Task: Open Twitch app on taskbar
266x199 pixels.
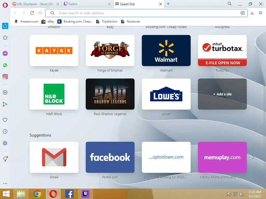Action: [x=85, y=194]
